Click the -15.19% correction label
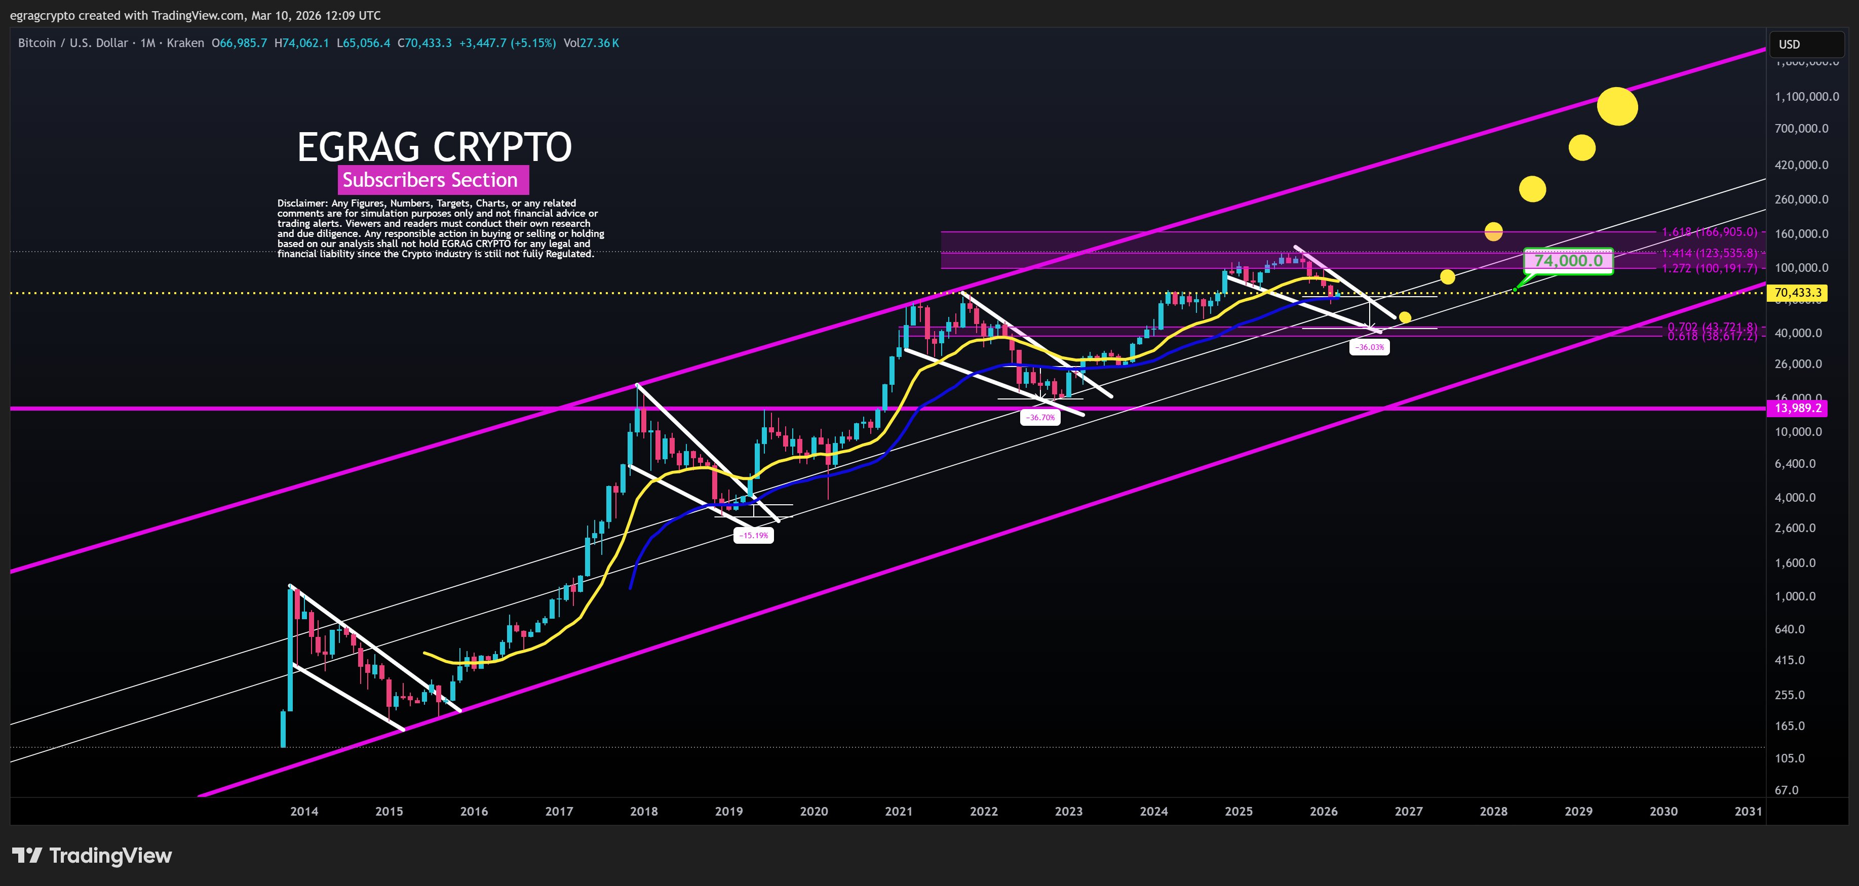This screenshot has width=1859, height=886. pyautogui.click(x=755, y=535)
